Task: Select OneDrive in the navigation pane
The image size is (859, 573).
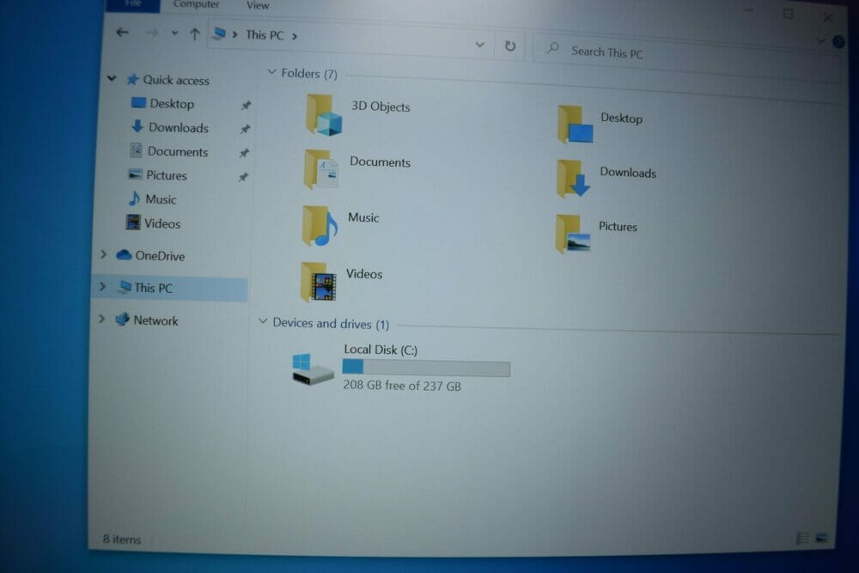Action: (x=160, y=255)
